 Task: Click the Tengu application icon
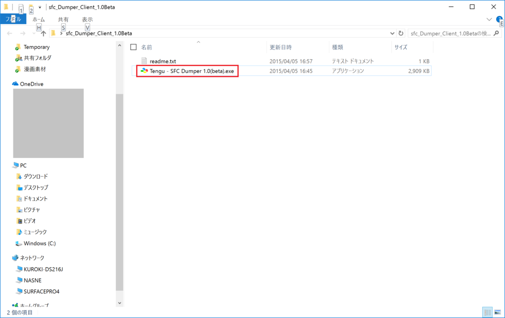click(x=144, y=71)
